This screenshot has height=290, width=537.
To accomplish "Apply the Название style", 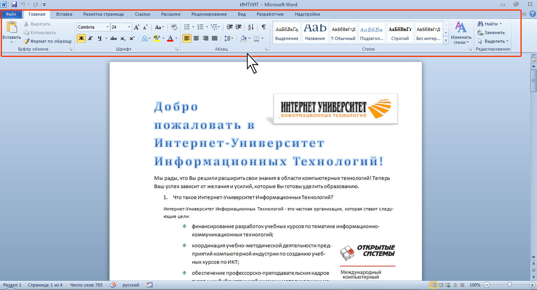I will point(314,33).
